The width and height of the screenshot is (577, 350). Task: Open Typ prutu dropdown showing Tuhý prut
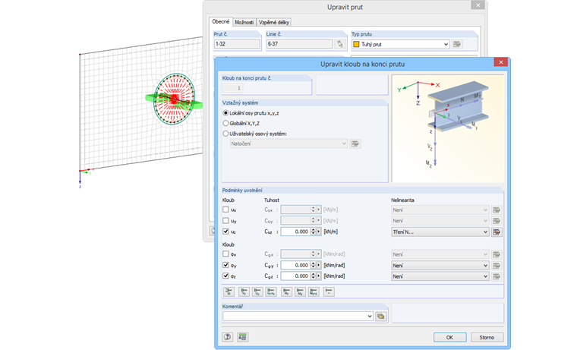click(400, 44)
